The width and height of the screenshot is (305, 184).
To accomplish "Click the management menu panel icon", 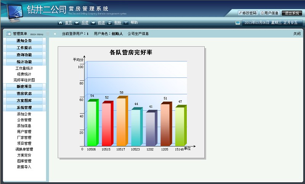I will [x=9, y=34].
